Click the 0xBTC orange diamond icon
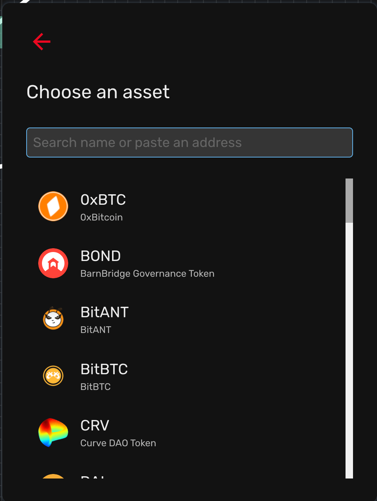This screenshot has width=377, height=501. click(x=53, y=206)
